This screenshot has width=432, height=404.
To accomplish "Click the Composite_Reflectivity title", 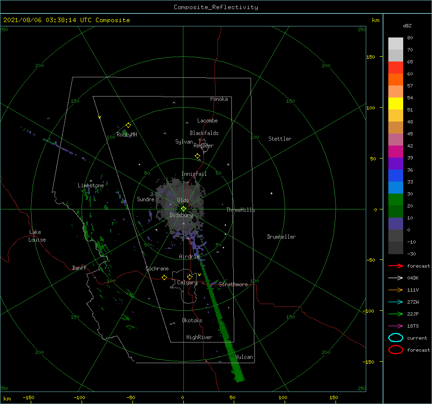I will (x=216, y=7).
